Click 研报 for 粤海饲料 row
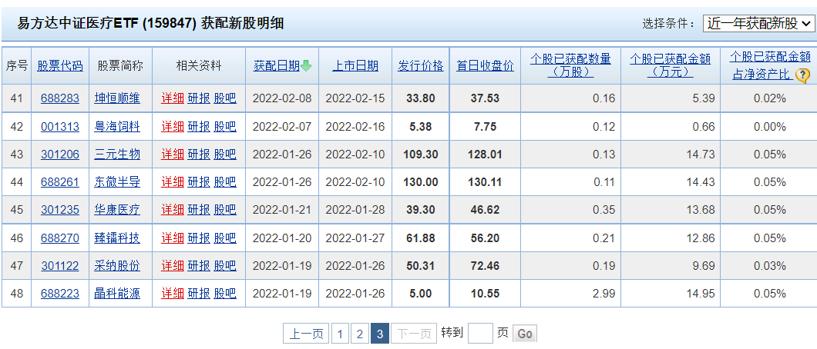817x349 pixels. [x=199, y=126]
